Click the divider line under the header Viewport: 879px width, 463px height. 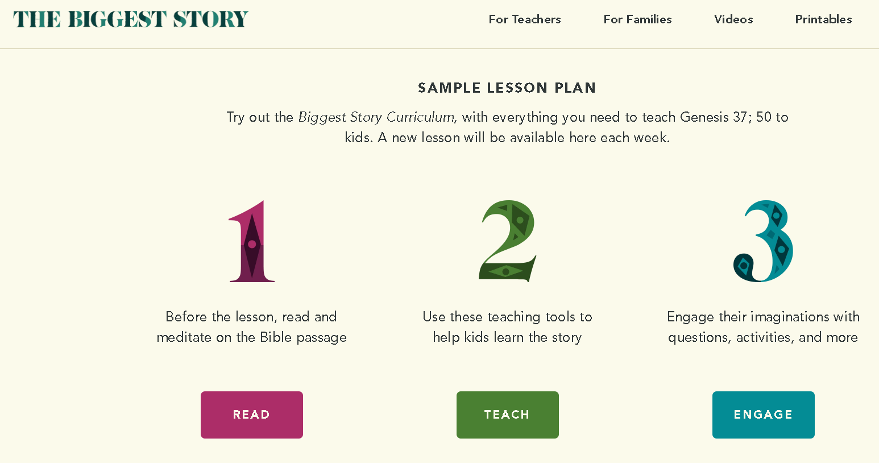[x=439, y=48]
